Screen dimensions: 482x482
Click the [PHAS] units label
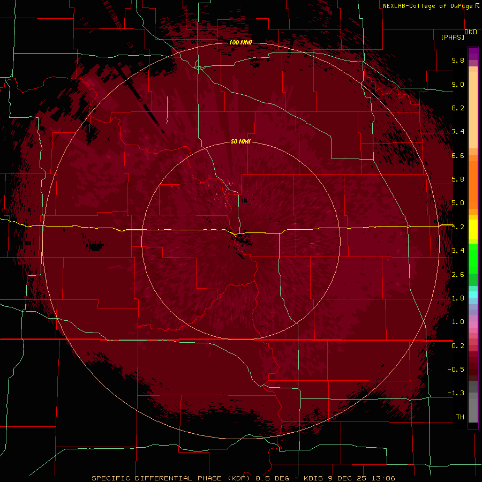click(453, 37)
